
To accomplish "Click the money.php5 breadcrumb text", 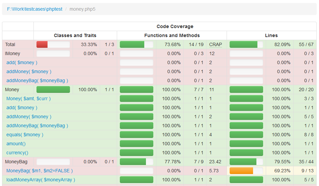I will coord(82,9).
